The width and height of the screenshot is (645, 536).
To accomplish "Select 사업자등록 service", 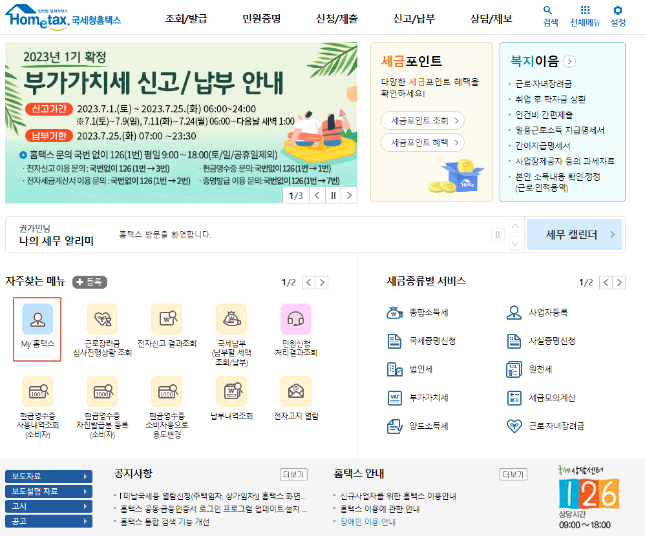I will point(537,313).
